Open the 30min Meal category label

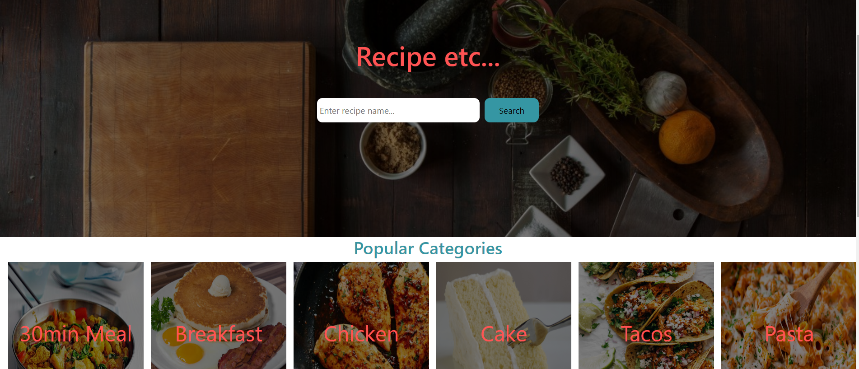(76, 334)
